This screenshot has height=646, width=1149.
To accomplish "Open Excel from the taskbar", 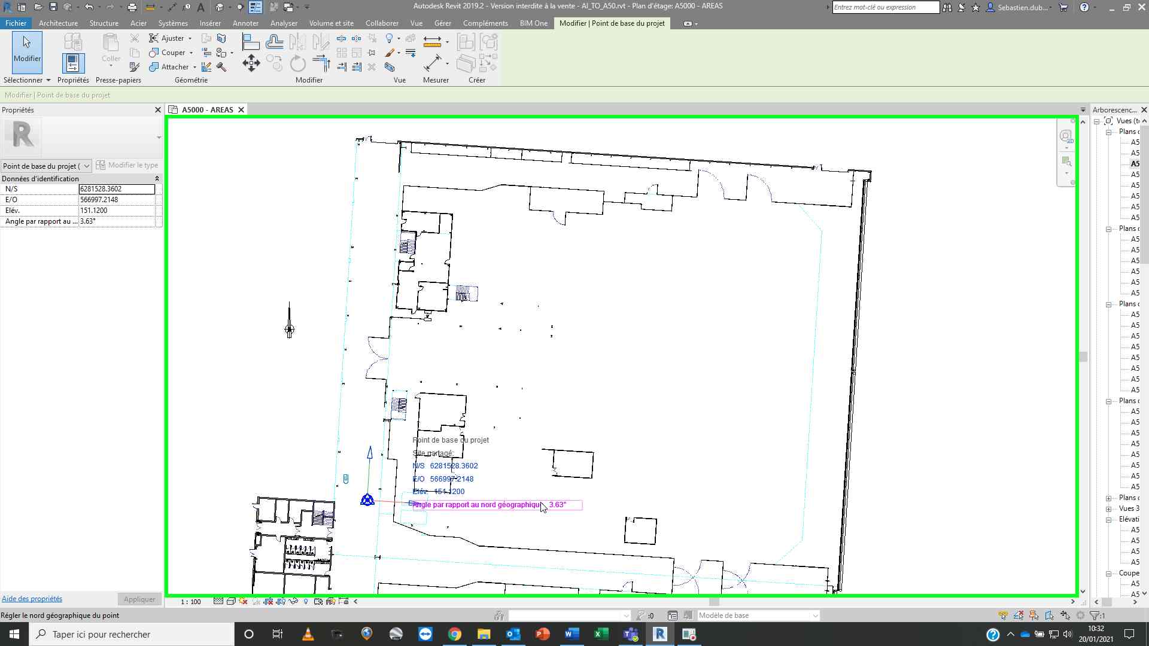I will (601, 634).
